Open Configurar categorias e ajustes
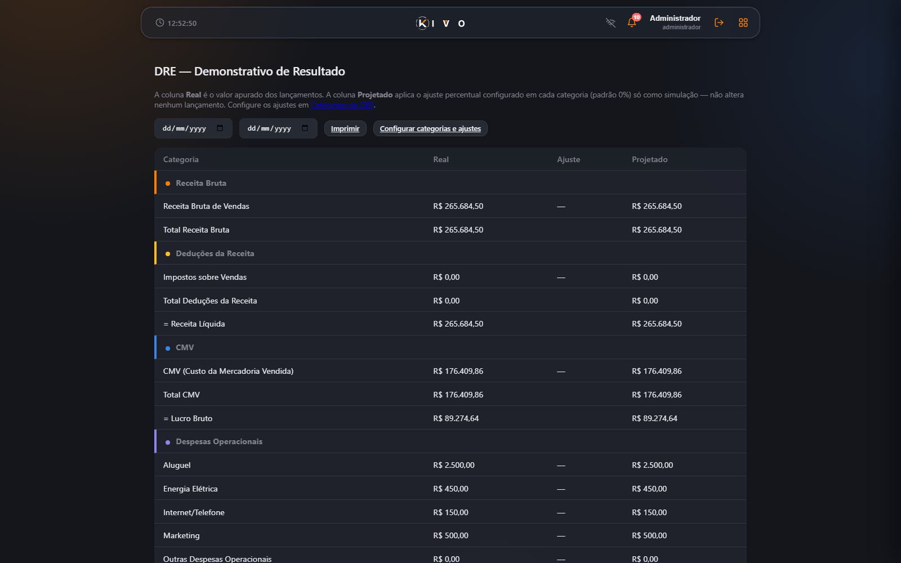901x563 pixels. point(430,128)
